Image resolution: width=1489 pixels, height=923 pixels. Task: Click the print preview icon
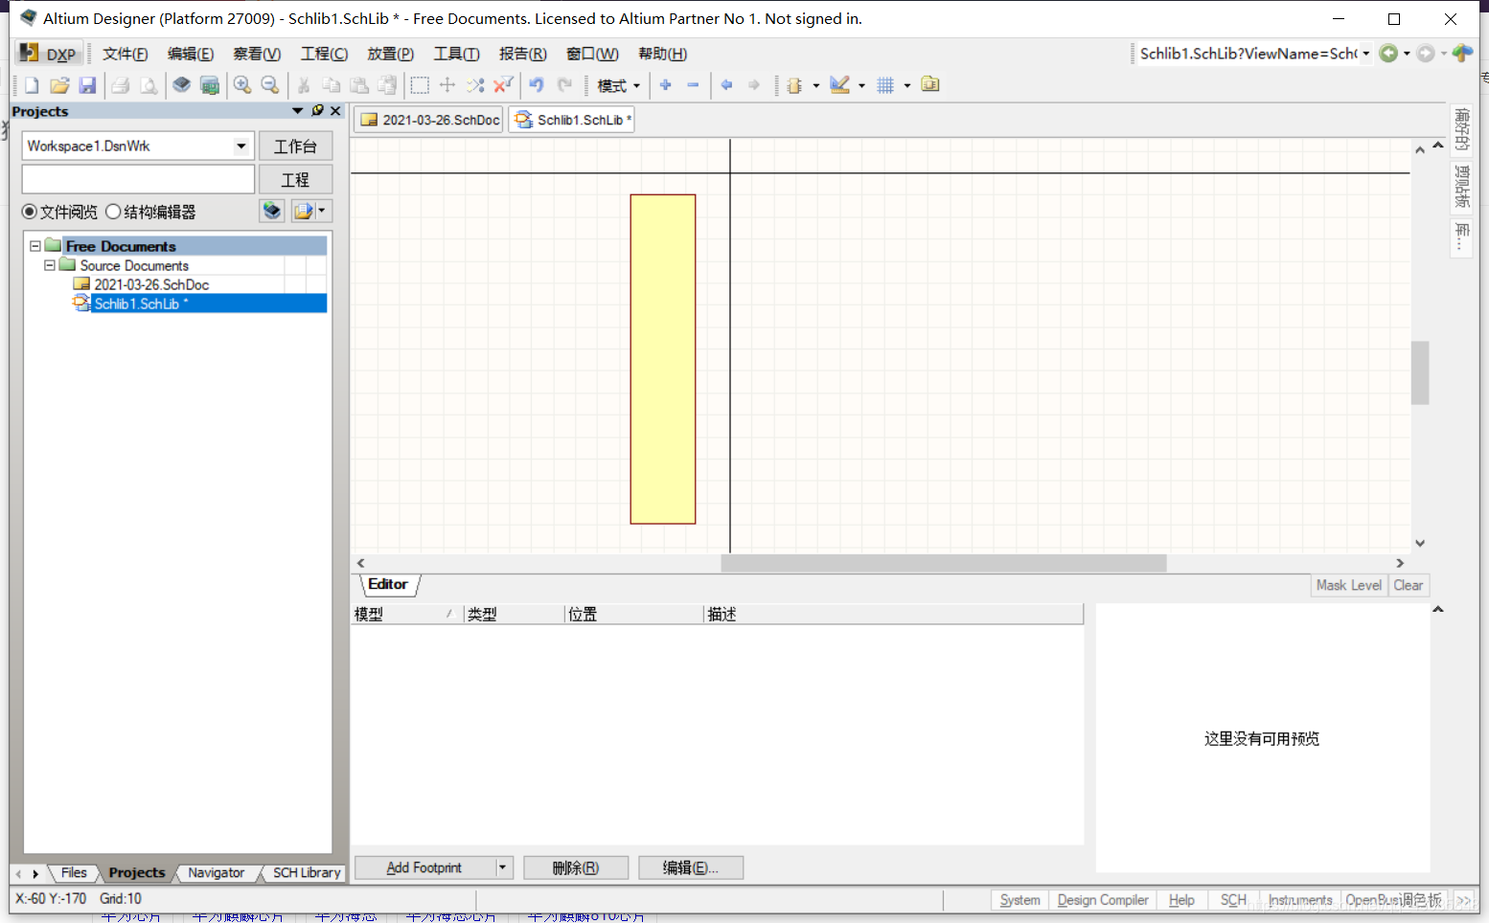click(x=149, y=85)
